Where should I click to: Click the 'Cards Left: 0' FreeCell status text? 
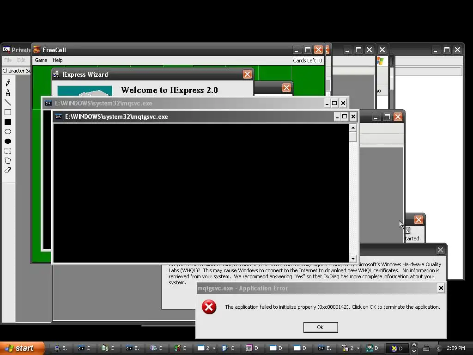tap(307, 61)
